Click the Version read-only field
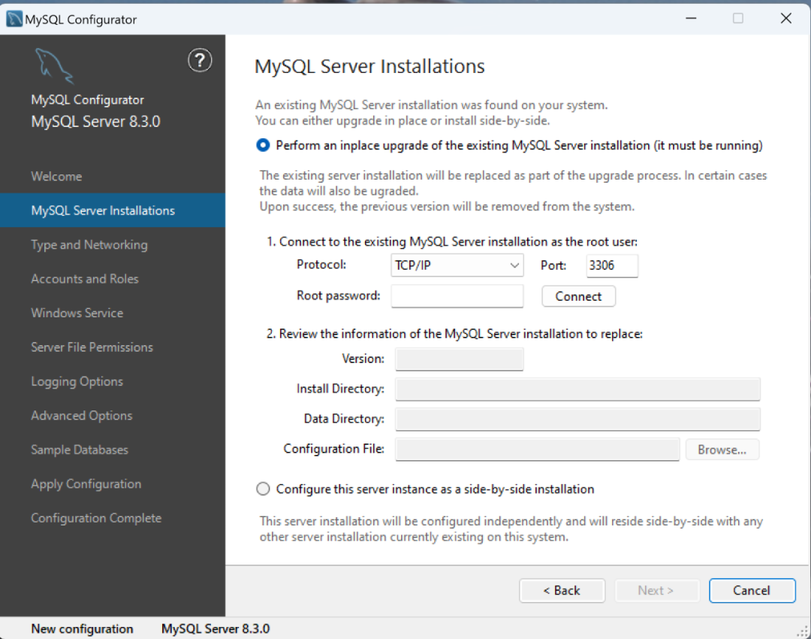The width and height of the screenshot is (811, 639). tap(460, 359)
